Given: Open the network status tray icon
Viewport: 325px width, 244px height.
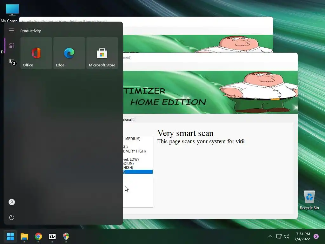Looking at the screenshot, I should 279,236.
